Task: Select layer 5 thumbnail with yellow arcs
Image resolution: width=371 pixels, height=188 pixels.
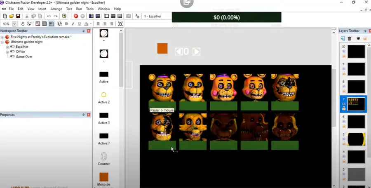Action: [356, 139]
